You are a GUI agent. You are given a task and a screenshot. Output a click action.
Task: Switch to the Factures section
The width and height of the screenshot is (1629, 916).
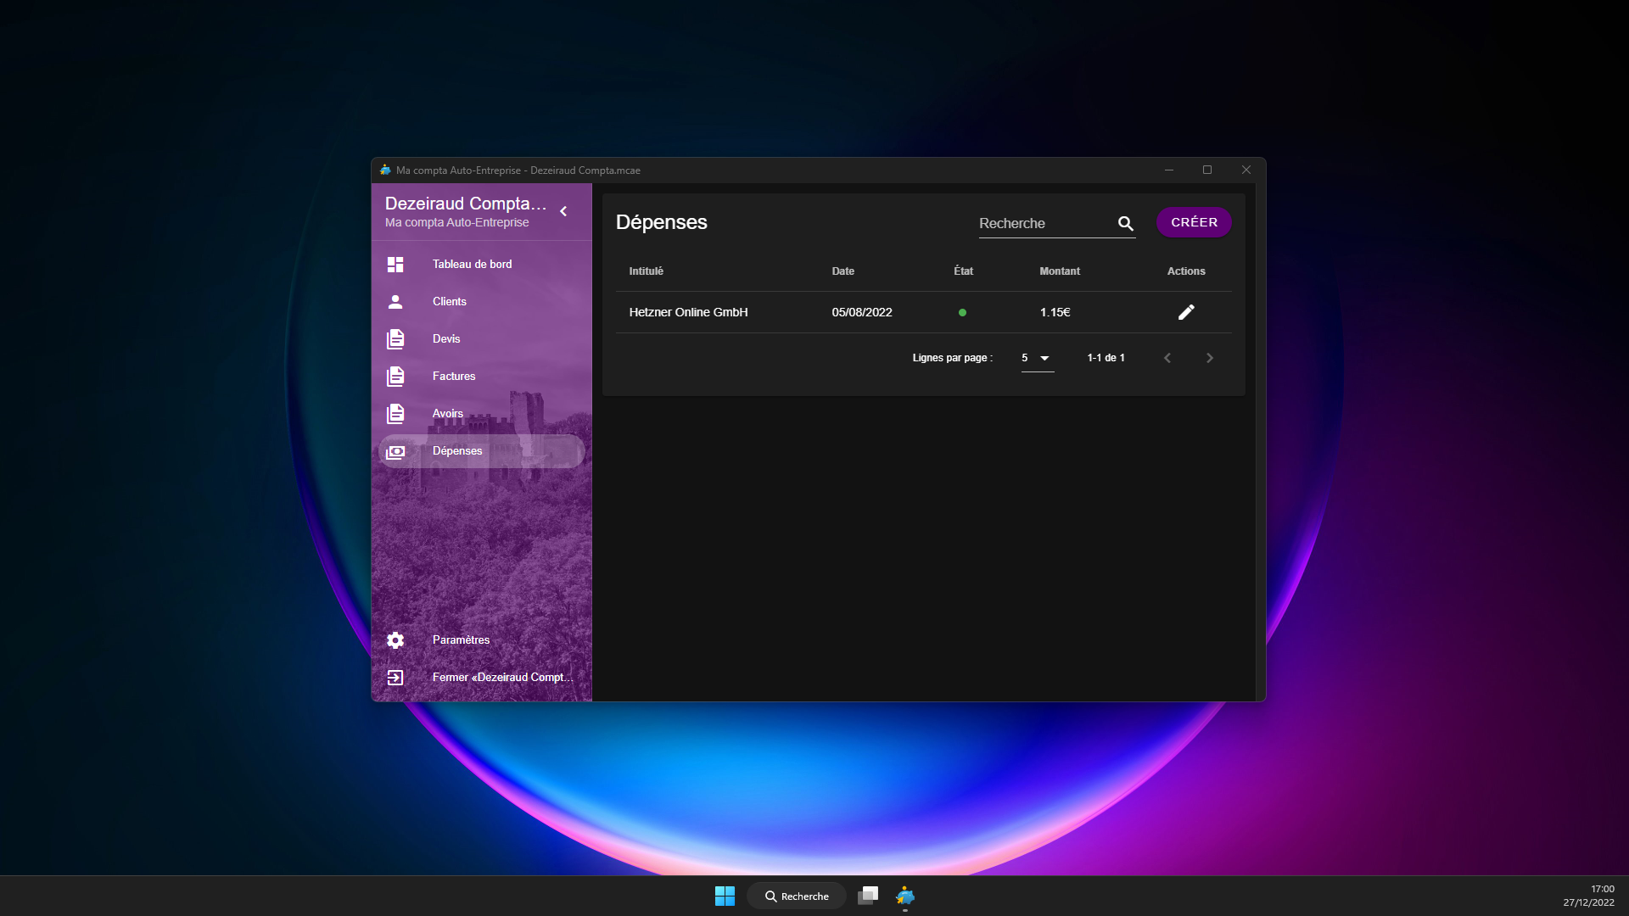(454, 376)
